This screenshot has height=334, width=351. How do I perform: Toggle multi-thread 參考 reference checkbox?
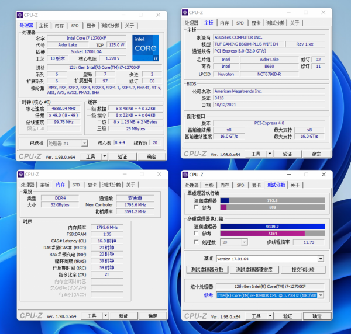(x=197, y=233)
